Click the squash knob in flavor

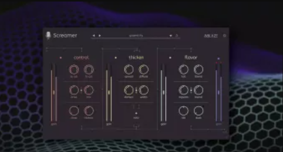(184, 90)
